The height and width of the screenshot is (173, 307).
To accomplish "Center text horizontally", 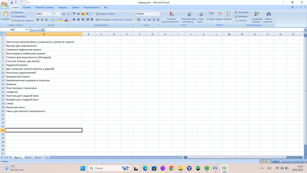I will [79, 19].
